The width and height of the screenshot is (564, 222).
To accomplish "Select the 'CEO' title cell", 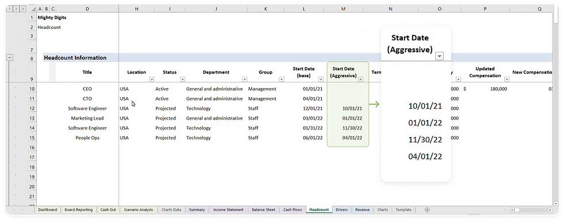I will point(87,89).
